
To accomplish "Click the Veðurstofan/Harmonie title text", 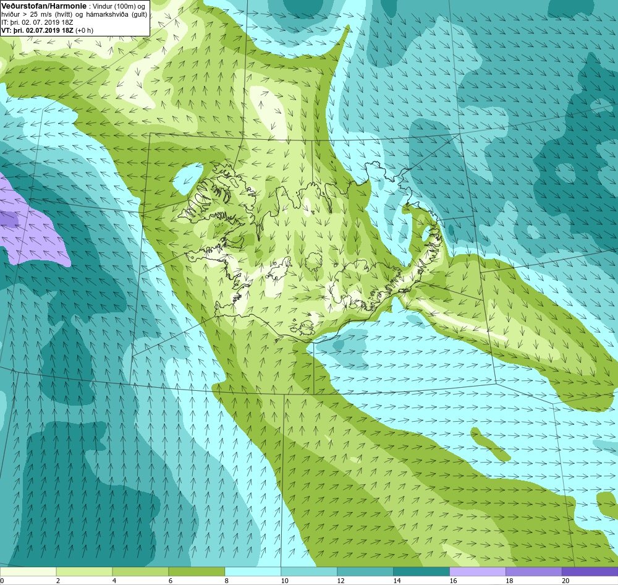I will pyautogui.click(x=43, y=6).
